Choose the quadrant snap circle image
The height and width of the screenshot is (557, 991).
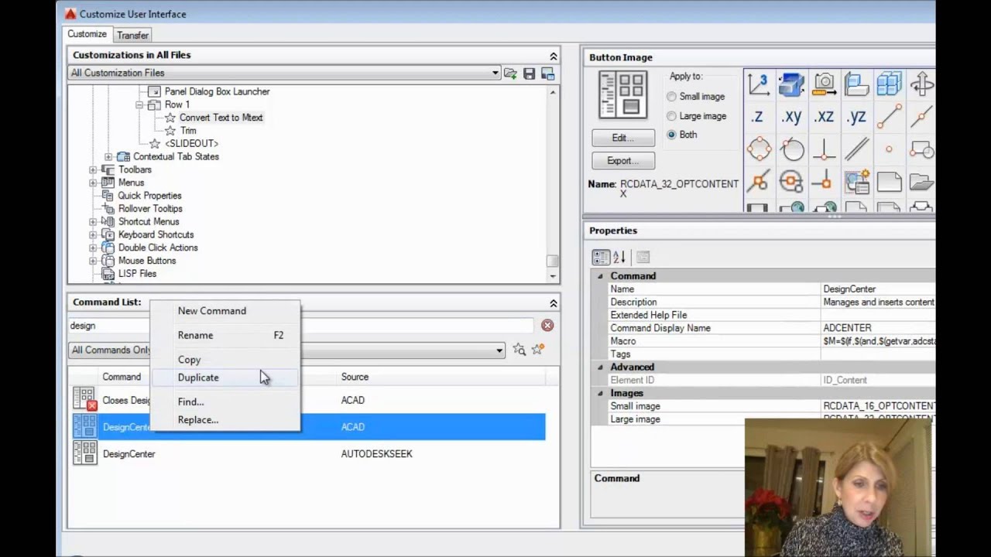click(759, 149)
